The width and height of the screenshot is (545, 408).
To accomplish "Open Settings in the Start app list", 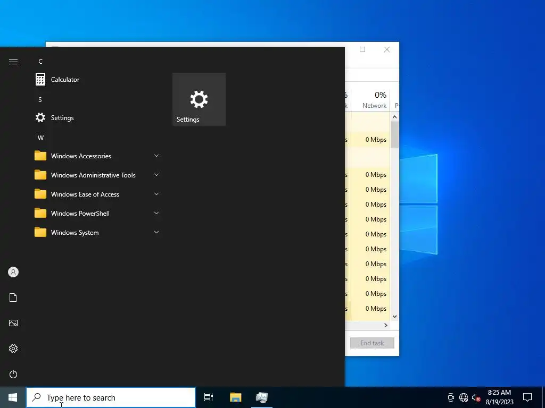I will 97,117.
